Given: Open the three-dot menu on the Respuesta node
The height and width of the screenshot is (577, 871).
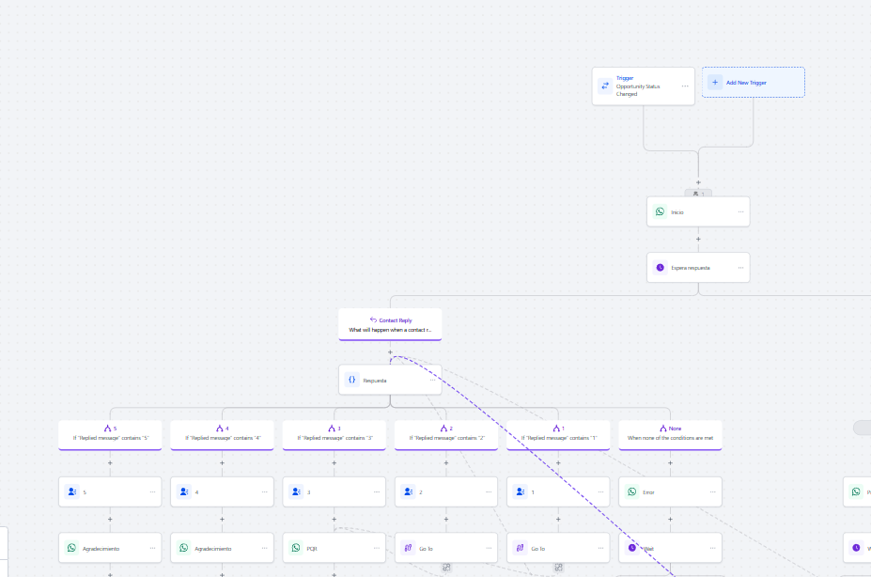Looking at the screenshot, I should [432, 380].
